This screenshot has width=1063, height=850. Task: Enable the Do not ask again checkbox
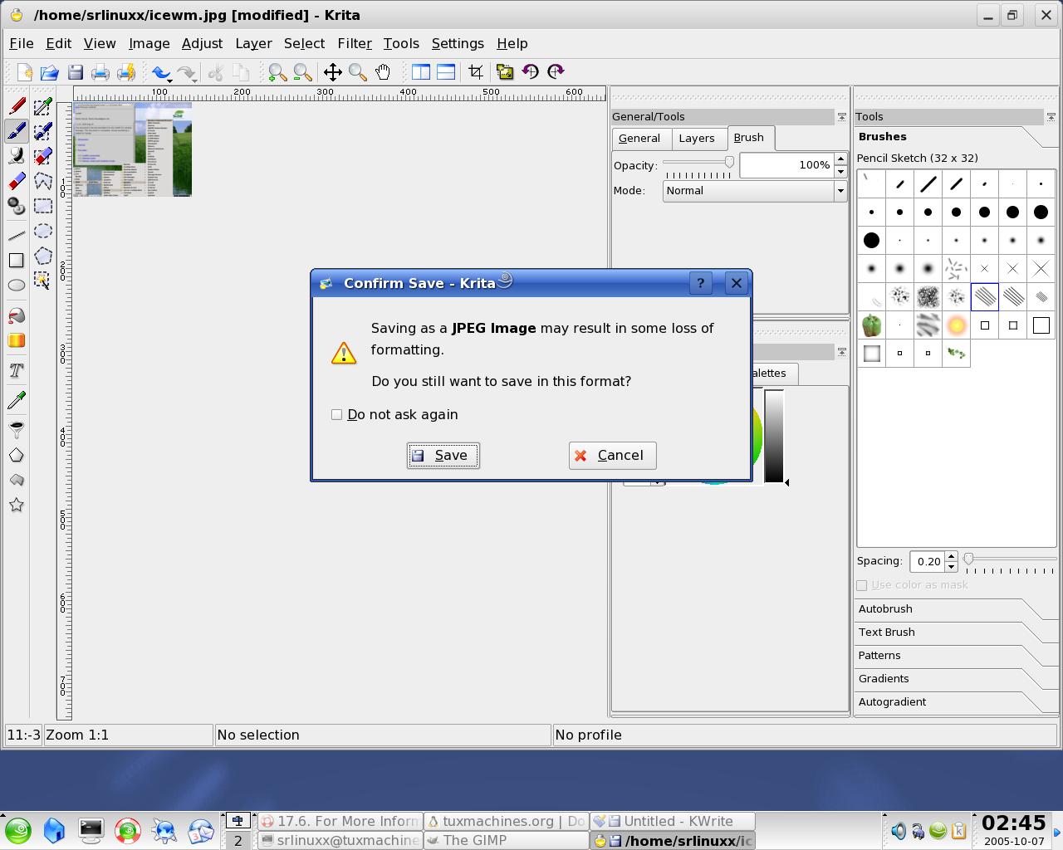pyautogui.click(x=336, y=414)
